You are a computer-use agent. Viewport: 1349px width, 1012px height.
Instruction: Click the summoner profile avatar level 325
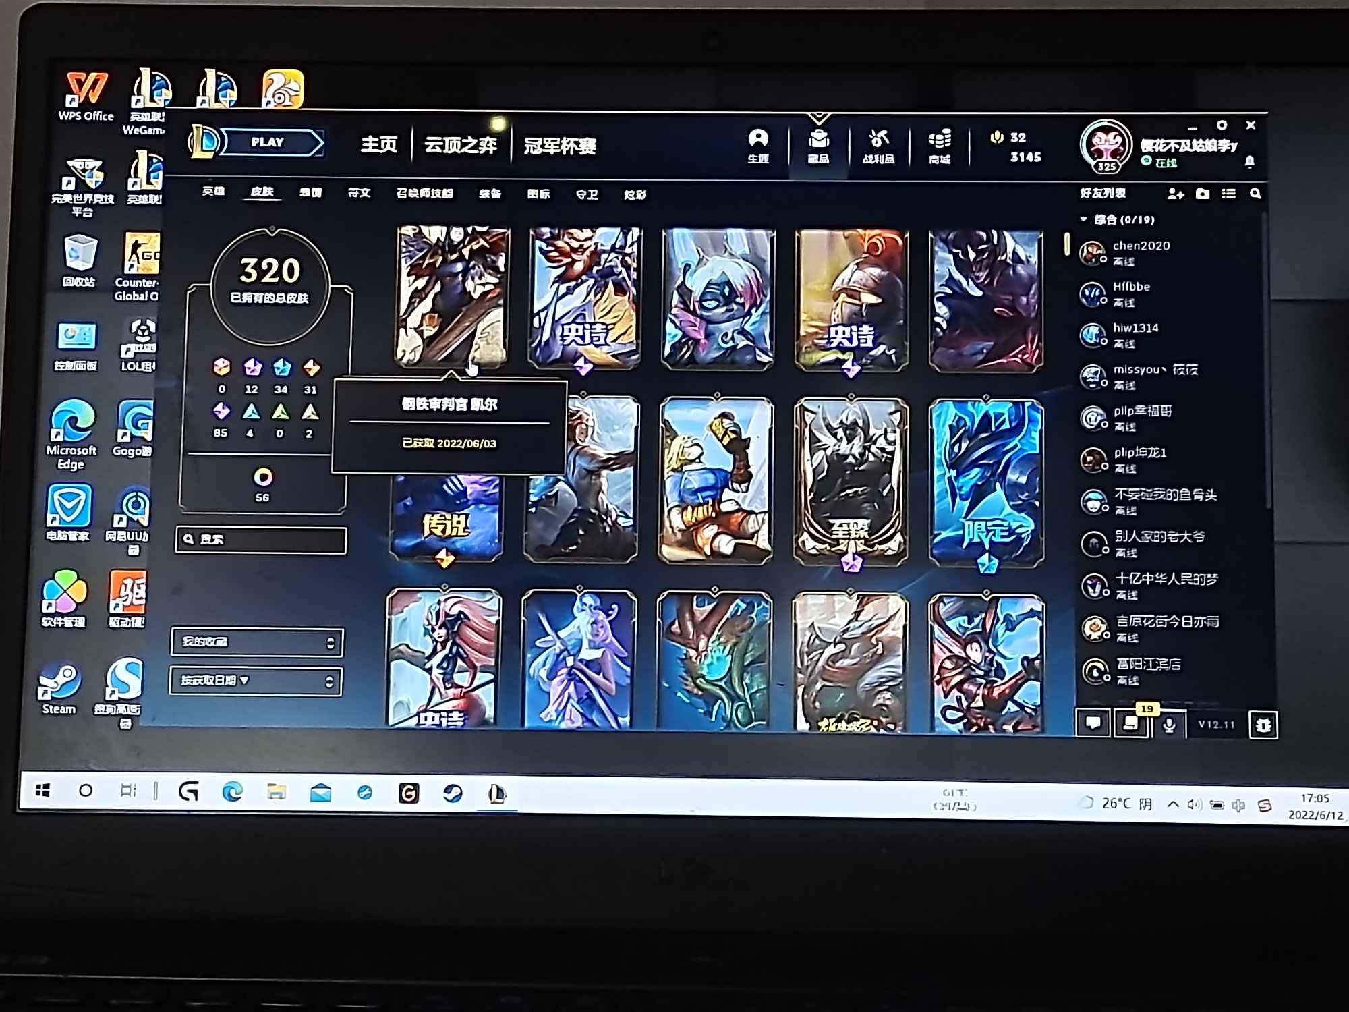click(1106, 146)
